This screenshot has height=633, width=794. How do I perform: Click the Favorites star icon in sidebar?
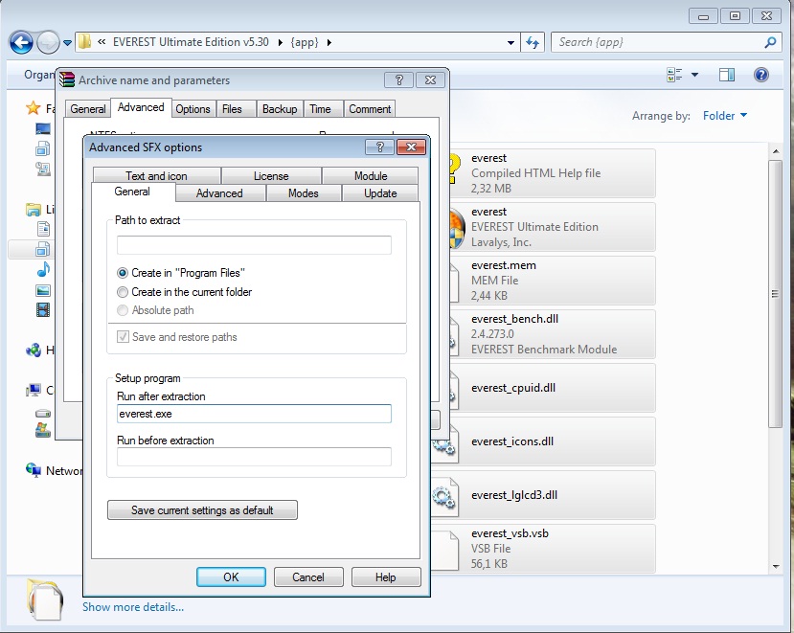[34, 107]
